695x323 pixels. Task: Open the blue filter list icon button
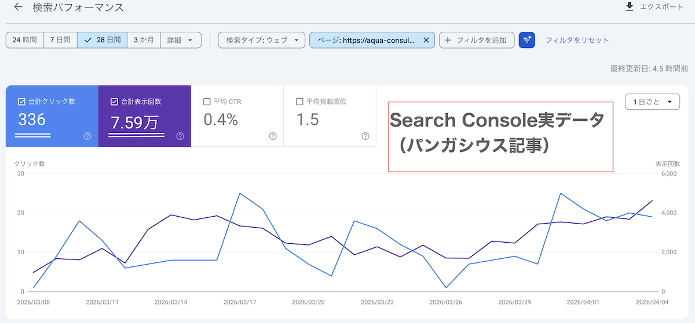click(527, 40)
